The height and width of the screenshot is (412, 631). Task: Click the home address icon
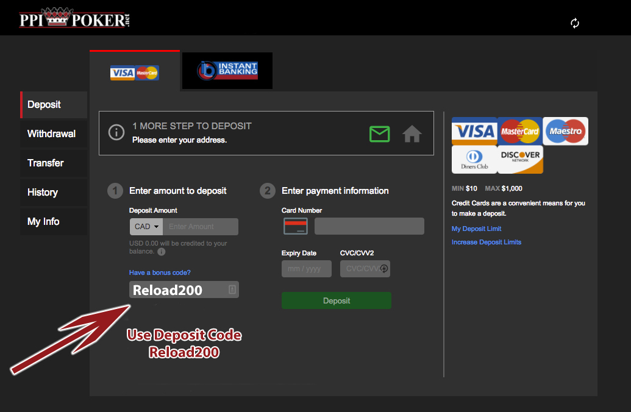412,134
